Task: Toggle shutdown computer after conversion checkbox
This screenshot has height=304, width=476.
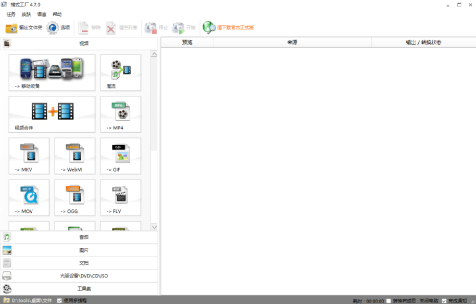Action: (389, 301)
